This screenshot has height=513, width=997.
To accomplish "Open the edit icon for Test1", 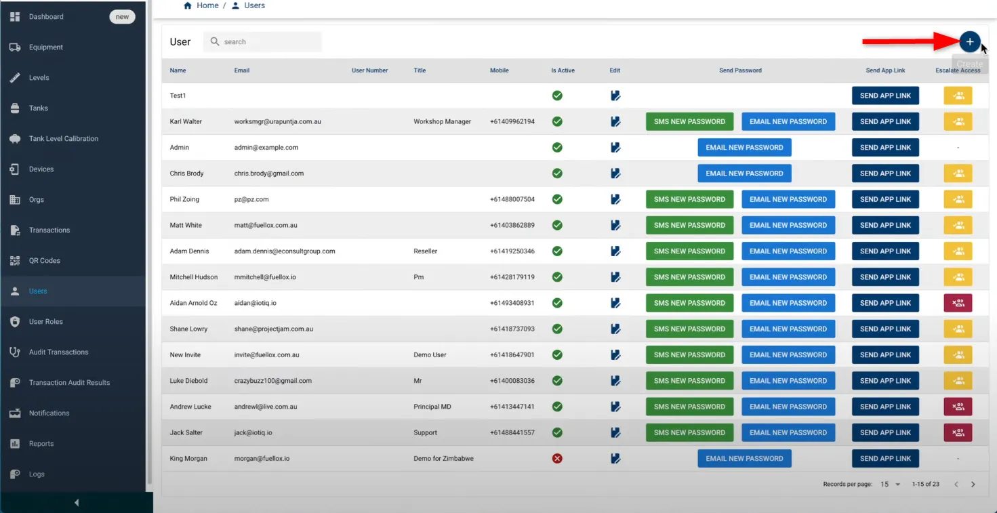I will pos(615,96).
